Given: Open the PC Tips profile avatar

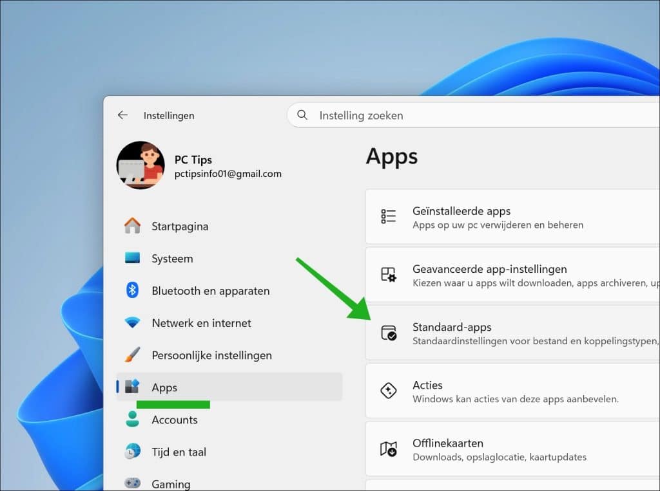Looking at the screenshot, I should (x=141, y=165).
